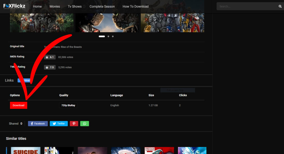Open the first Transformers jungle backdrop image
Image resolution: width=284 pixels, height=154 pixels.
pyautogui.click(x=42, y=23)
